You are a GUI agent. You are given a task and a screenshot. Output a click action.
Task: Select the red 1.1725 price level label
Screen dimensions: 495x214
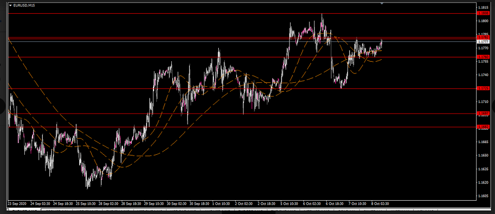point(483,89)
